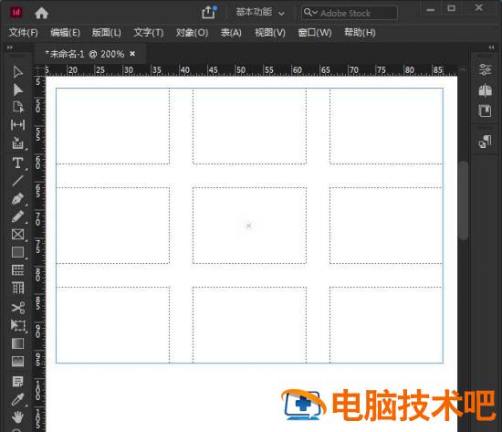Open the paragraph styles panel icon
502x432 pixels.
point(485,142)
